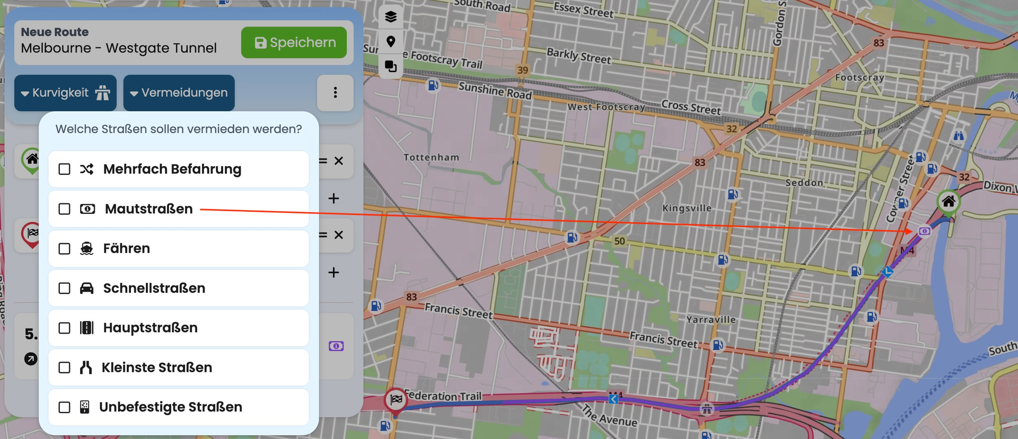Open the map layers selector icon
Screen dimensions: 1018x439
coord(391,17)
